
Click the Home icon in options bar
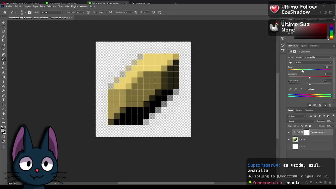click(x=5, y=12)
